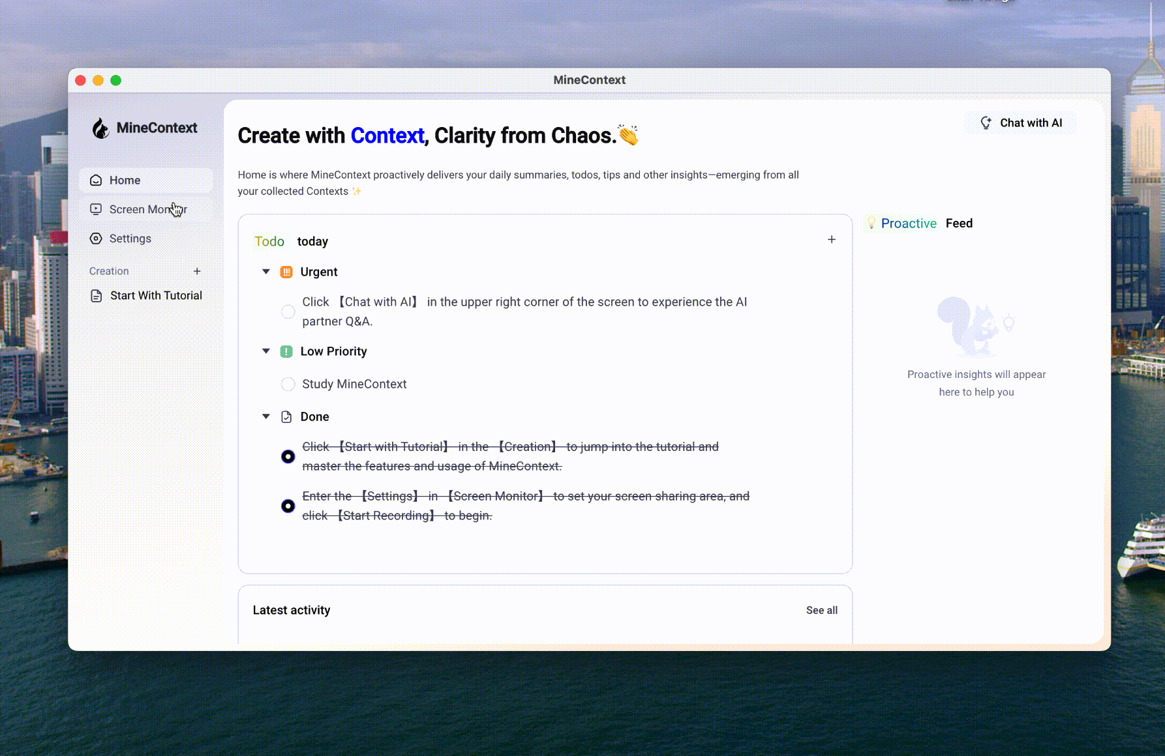Click the Home sidebar icon
Viewport: 1165px width, 756px height.
[96, 181]
